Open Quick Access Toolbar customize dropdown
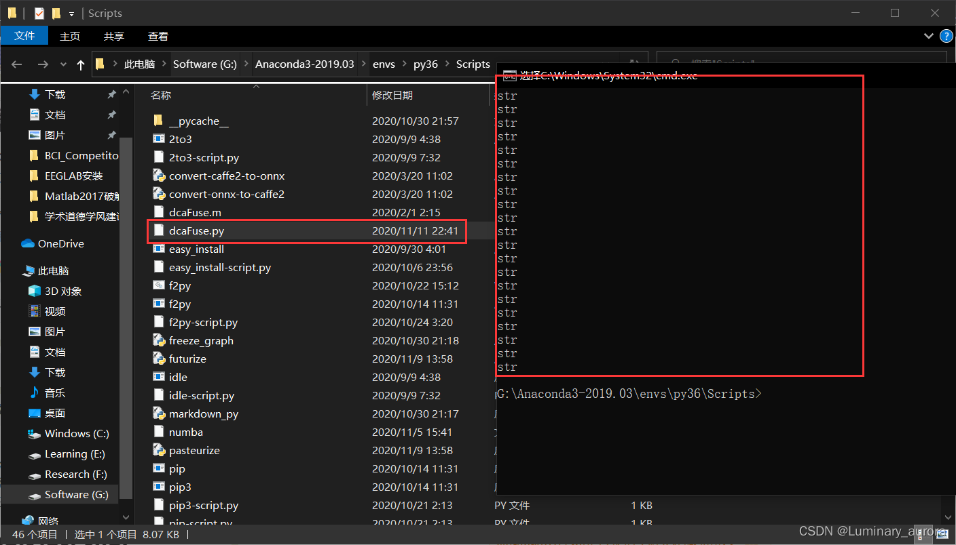Image resolution: width=956 pixels, height=545 pixels. tap(71, 14)
